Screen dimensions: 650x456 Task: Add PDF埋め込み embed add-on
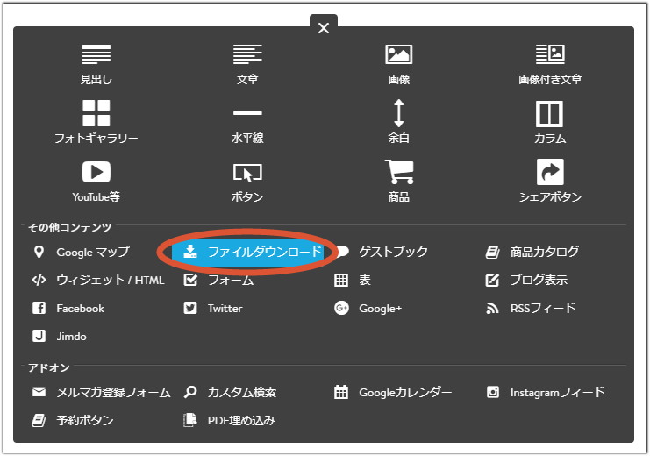pos(229,420)
